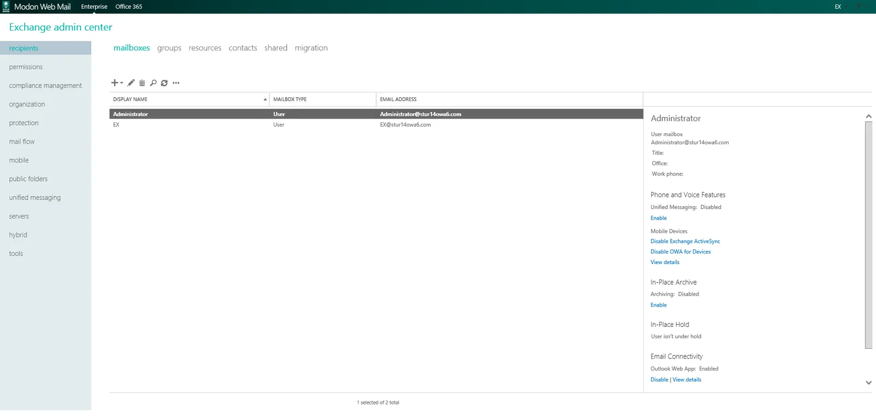Open the shared tab
The image size is (876, 417).
[276, 48]
